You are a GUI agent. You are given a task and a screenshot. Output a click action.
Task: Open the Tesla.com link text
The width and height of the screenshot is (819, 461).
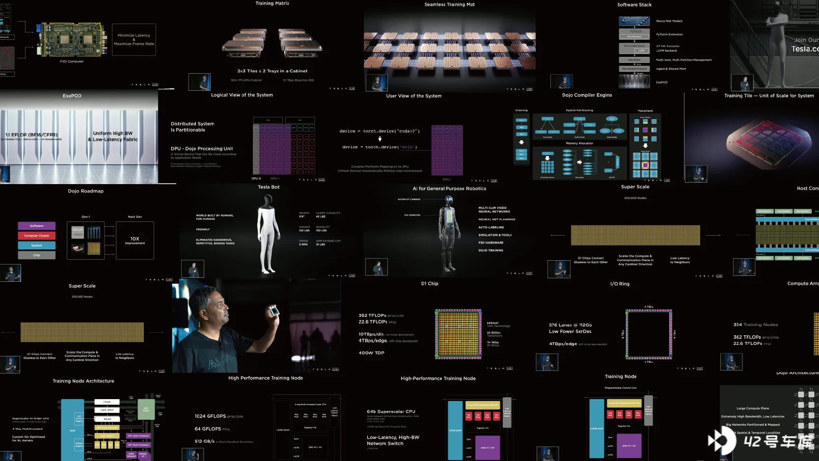pyautogui.click(x=804, y=49)
